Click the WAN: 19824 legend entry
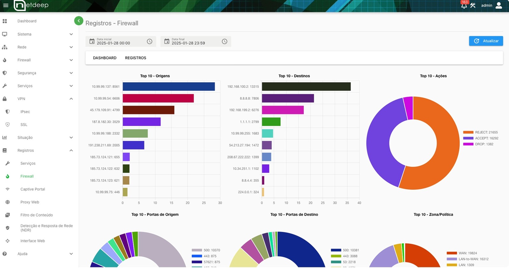Viewport: 509px width, 268px height. (x=462, y=253)
